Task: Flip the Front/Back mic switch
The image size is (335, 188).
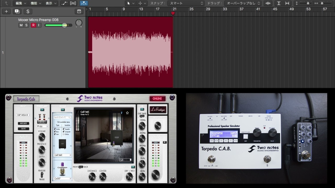Action: (81, 167)
